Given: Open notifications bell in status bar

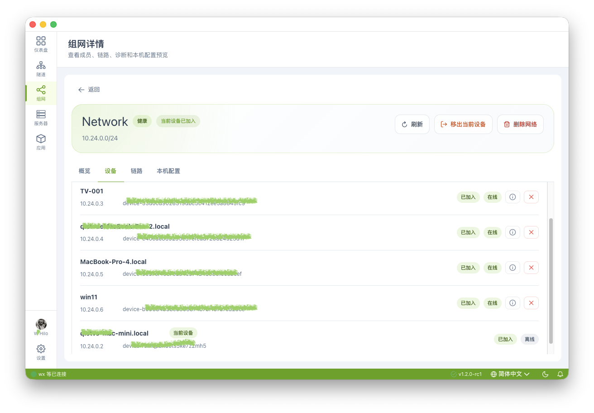Looking at the screenshot, I should [560, 374].
